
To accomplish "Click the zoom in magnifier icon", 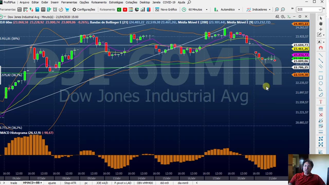I will pyautogui.click(x=277, y=10).
